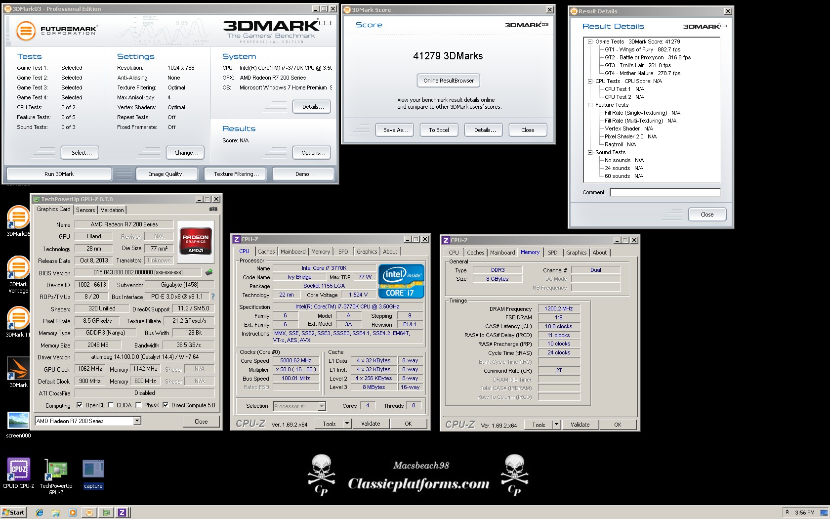Click the Comment field in Result Details
This screenshot has height=519, width=830.
[x=665, y=192]
